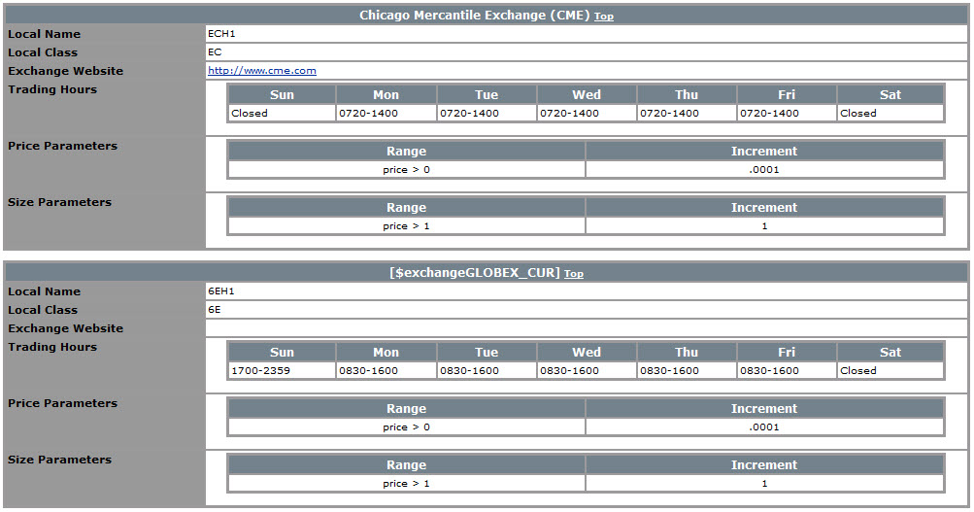Click the GLOBEX Price Parameters row label
Viewport: 974px width, 512px height.
coord(62,403)
